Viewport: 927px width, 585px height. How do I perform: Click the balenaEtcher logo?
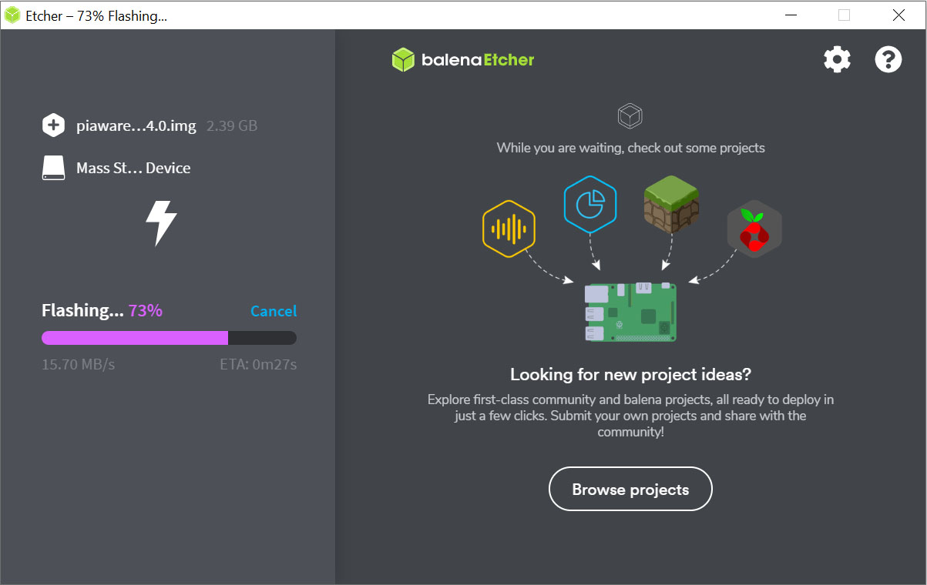pos(462,60)
